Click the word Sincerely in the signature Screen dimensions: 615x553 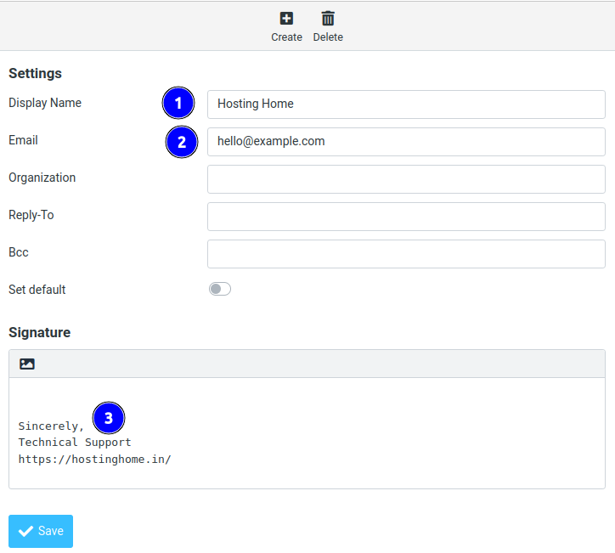pos(49,426)
